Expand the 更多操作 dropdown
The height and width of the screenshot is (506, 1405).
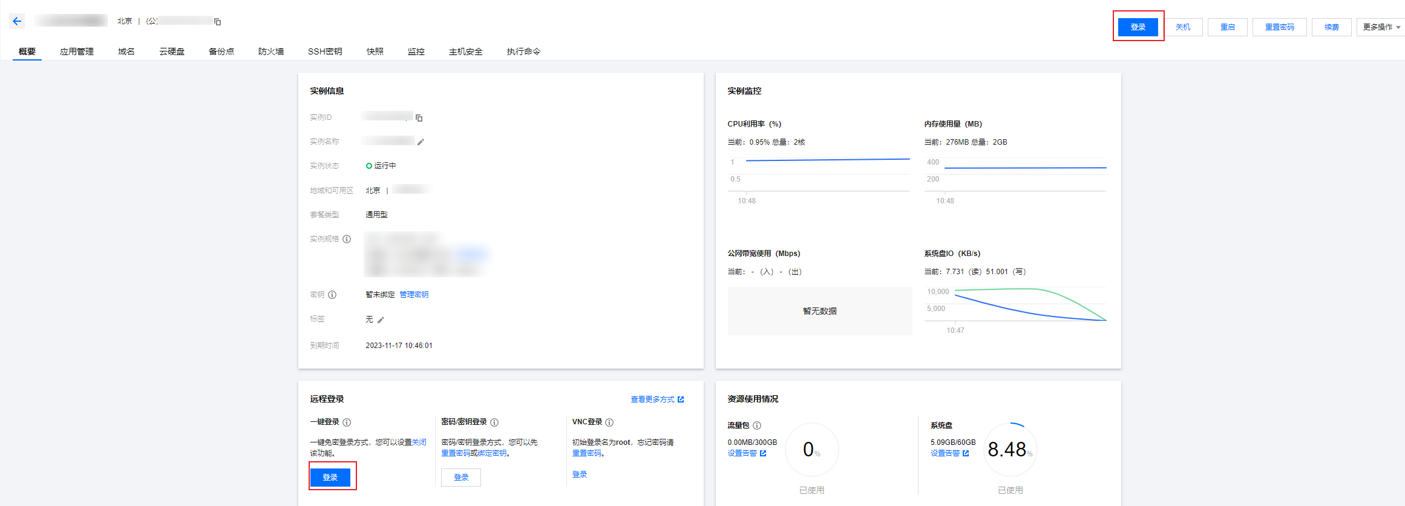tap(1381, 27)
